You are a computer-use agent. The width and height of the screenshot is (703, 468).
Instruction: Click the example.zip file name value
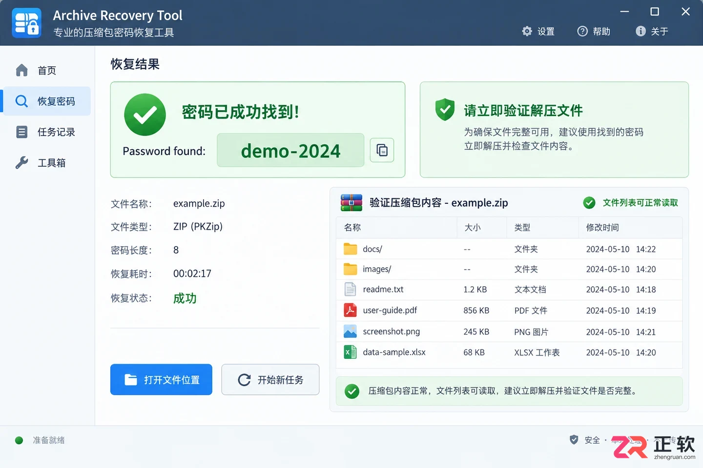pos(199,203)
